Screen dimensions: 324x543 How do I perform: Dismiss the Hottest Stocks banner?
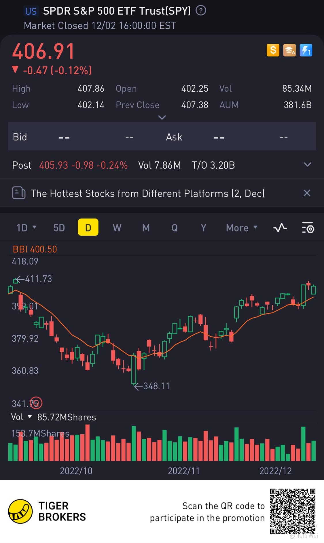(307, 193)
